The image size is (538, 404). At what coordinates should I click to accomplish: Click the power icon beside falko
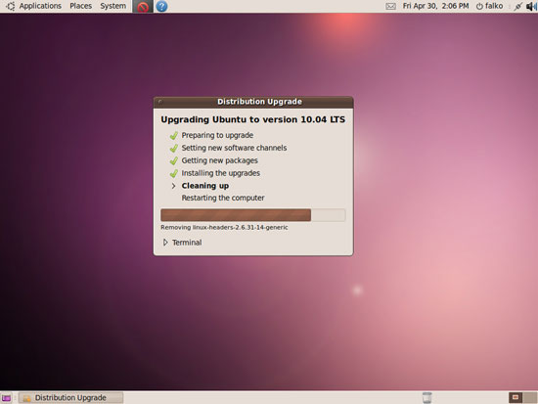[x=479, y=6]
